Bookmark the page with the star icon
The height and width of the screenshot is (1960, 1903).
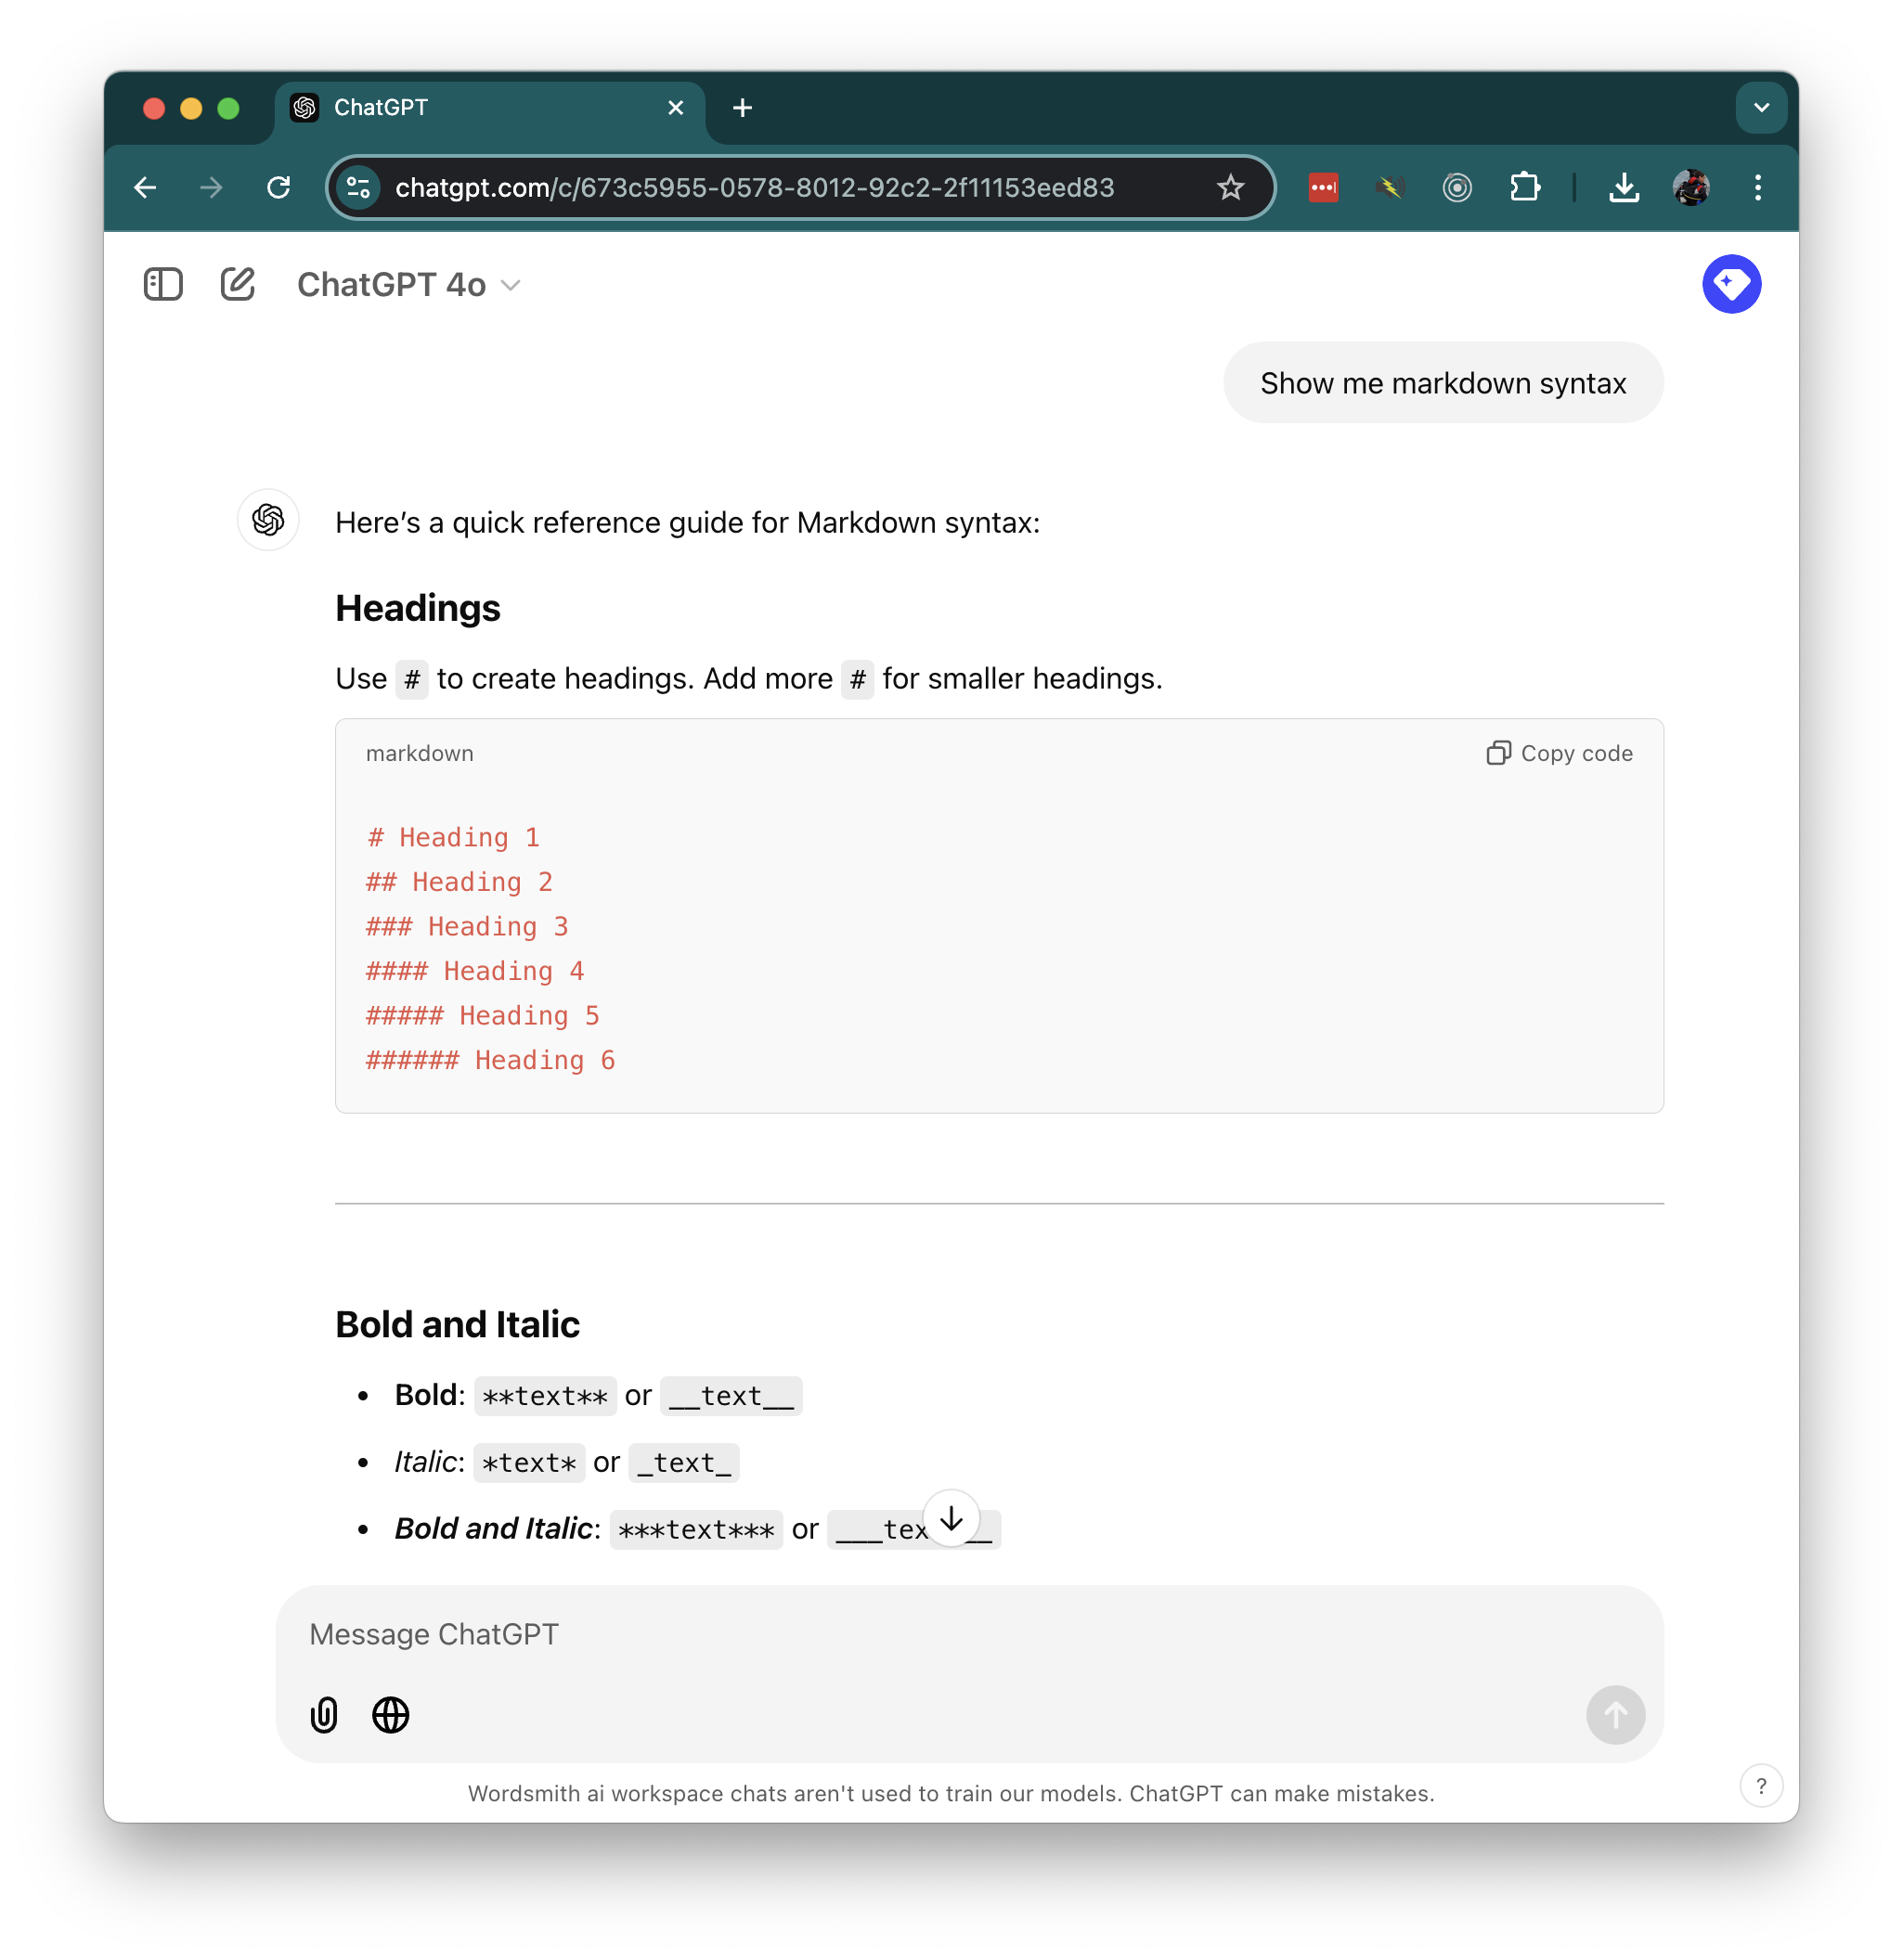coord(1230,187)
